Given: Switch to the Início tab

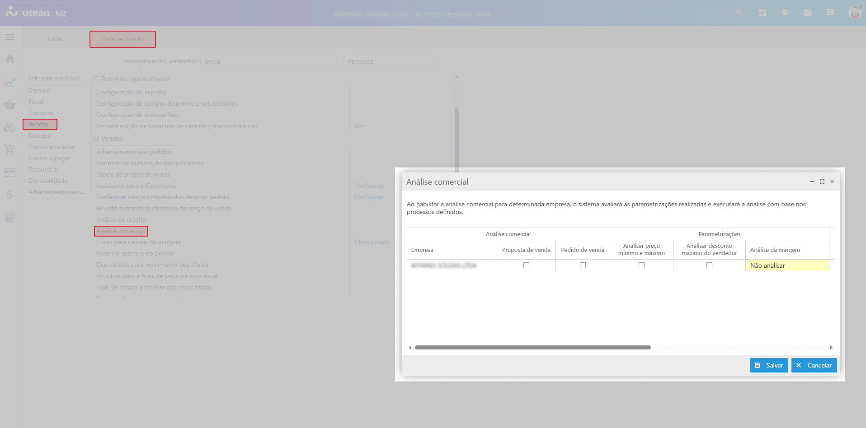Looking at the screenshot, I should 55,39.
